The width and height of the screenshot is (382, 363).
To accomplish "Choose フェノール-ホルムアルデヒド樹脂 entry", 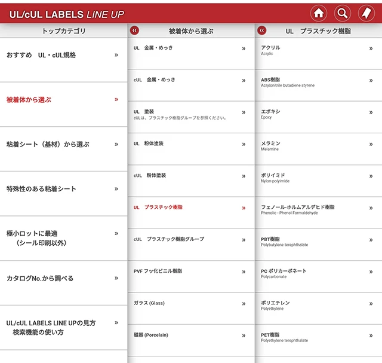I will [319, 213].
